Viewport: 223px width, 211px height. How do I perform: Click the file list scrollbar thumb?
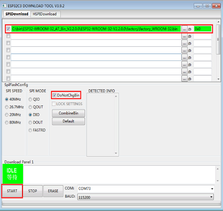click(x=218, y=40)
